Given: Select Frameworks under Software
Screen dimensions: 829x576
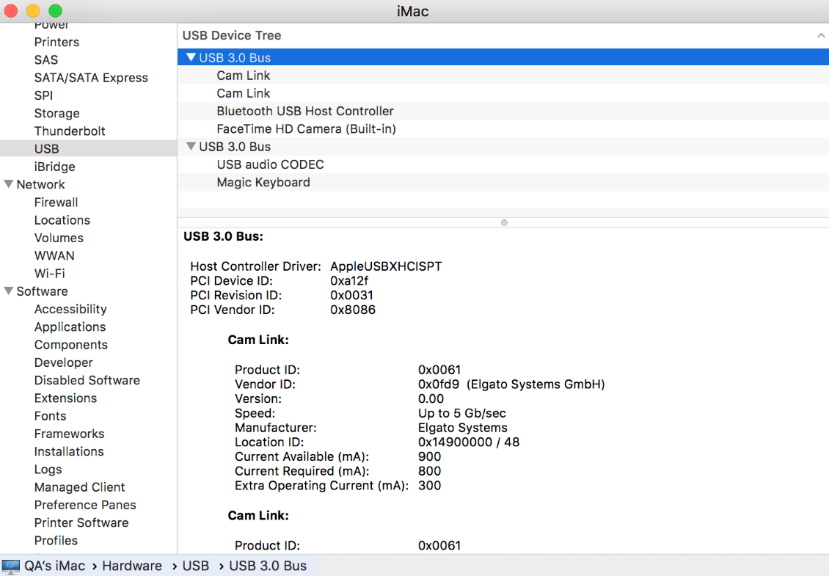Looking at the screenshot, I should click(69, 434).
